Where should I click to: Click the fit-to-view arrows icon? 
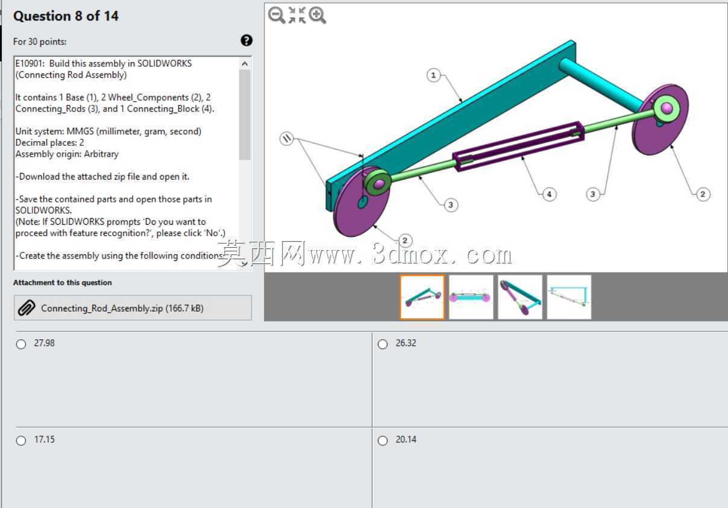point(297,15)
